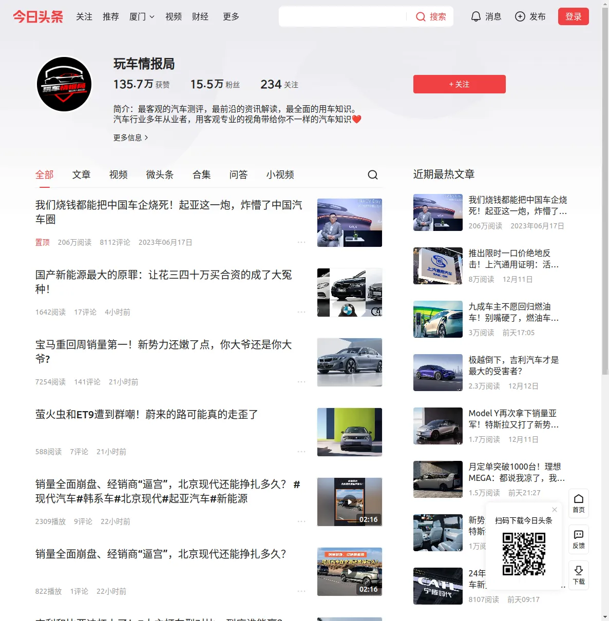The height and width of the screenshot is (621, 609).
Task: Close the QR code download popup
Action: (555, 509)
